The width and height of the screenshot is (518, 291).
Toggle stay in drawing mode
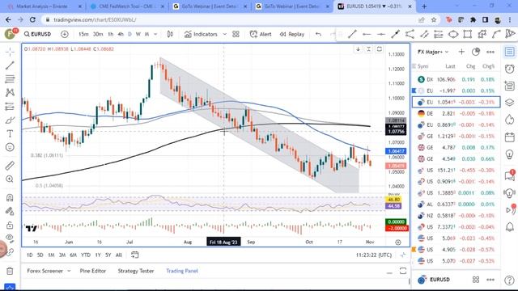click(10, 211)
